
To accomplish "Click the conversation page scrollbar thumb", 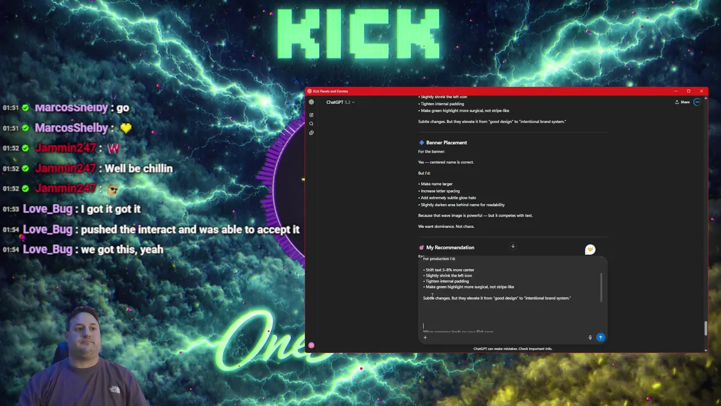I will click(x=705, y=328).
